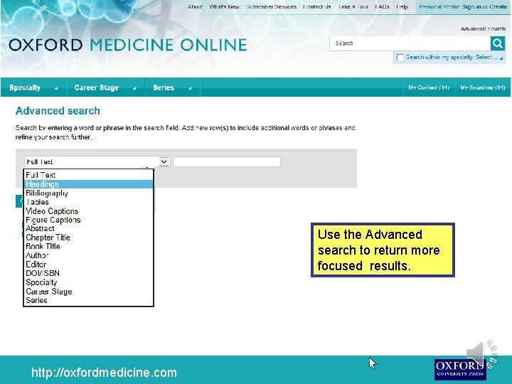Choose Video Captions option
512x384 pixels.
(88, 211)
